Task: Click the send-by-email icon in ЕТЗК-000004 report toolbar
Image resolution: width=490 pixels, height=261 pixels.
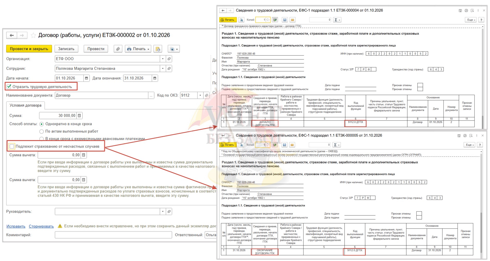Action: [x=292, y=20]
